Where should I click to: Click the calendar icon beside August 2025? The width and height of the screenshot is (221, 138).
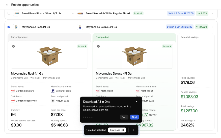(x=53, y=101)
